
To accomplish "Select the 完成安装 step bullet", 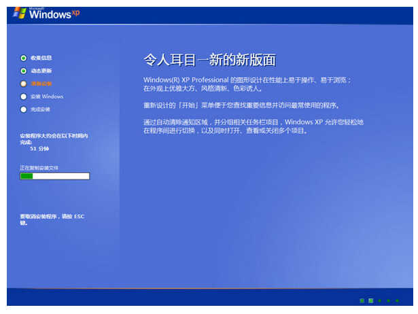I will (24, 109).
